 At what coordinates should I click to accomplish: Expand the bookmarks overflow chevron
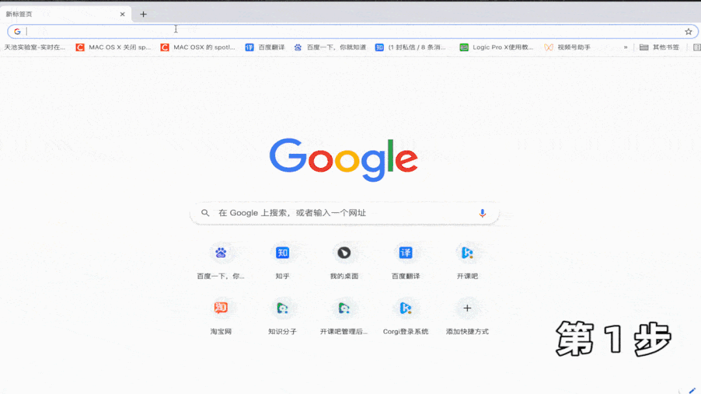[x=626, y=47]
